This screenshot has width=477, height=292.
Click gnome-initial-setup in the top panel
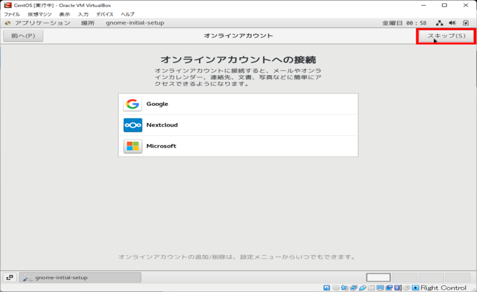[x=135, y=23]
